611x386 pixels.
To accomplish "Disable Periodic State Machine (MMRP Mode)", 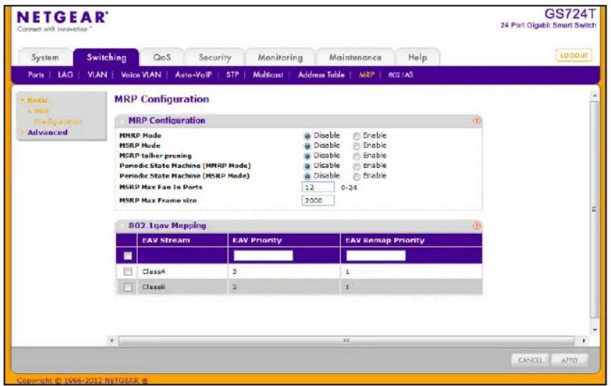I will pos(307,166).
